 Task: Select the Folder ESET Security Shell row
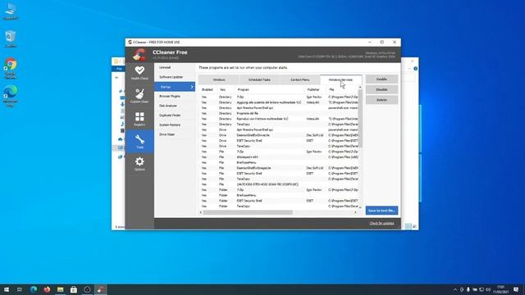click(279, 201)
